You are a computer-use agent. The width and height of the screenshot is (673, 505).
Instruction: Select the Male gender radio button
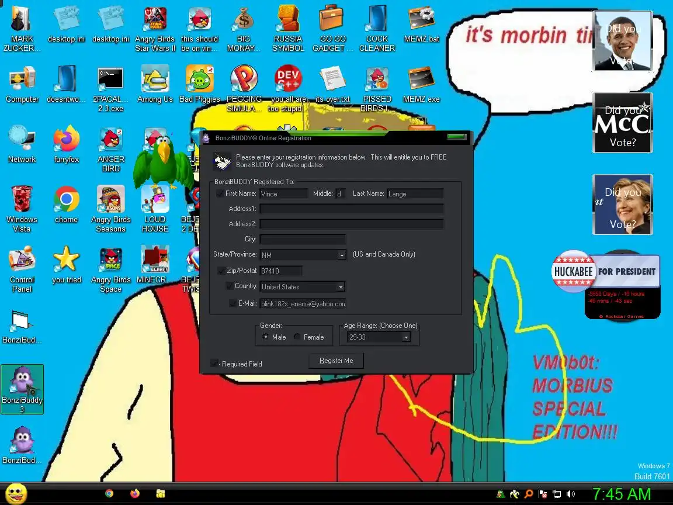pyautogui.click(x=265, y=337)
